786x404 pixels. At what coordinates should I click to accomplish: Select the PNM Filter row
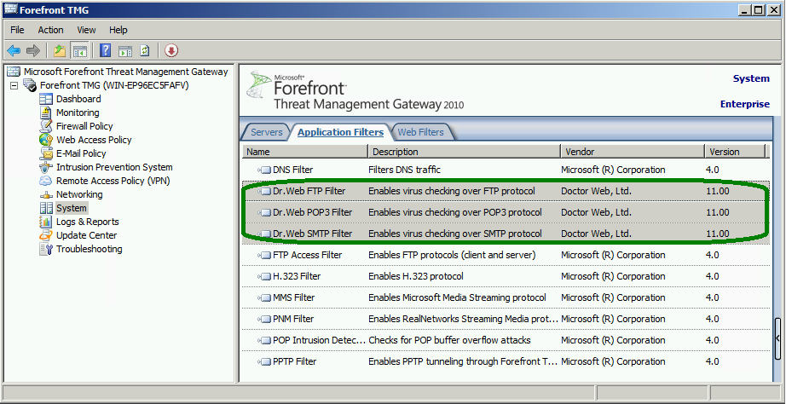(506, 319)
